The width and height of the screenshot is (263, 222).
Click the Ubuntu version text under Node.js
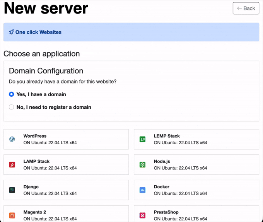click(181, 168)
